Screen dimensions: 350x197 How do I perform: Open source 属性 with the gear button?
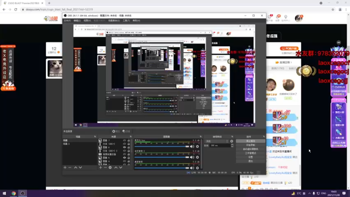tap(116, 131)
